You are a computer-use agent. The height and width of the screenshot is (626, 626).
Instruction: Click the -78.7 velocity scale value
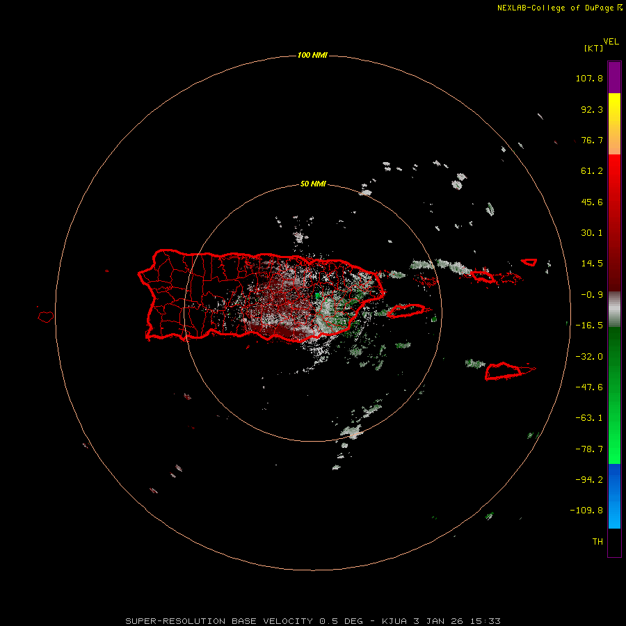click(589, 449)
